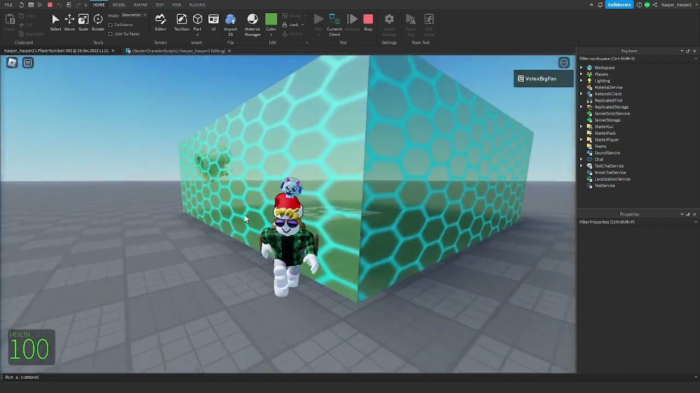
Task: Open the in-game chat icon
Action: tap(28, 63)
